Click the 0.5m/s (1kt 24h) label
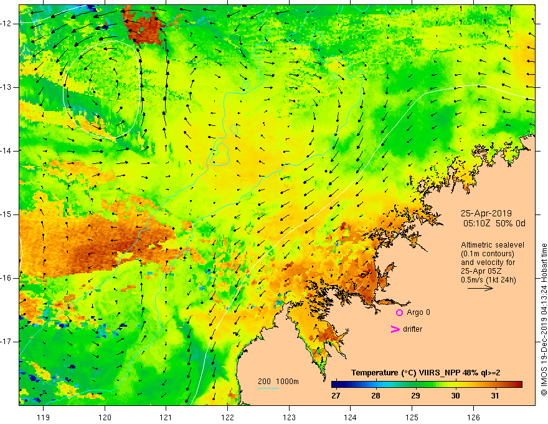Image resolution: width=548 pixels, height=424 pixels. [x=488, y=280]
